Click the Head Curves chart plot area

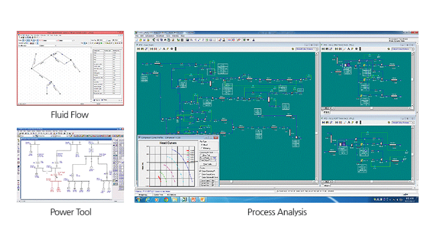pyautogui.click(x=172, y=166)
